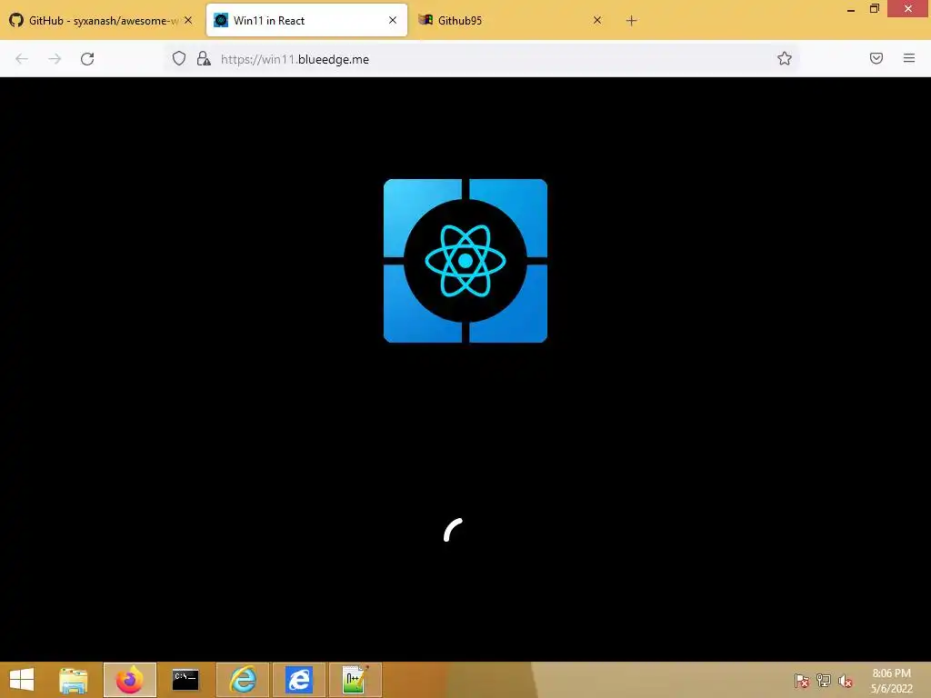931x698 pixels.
Task: Bookmark this page with the star
Action: point(785,58)
